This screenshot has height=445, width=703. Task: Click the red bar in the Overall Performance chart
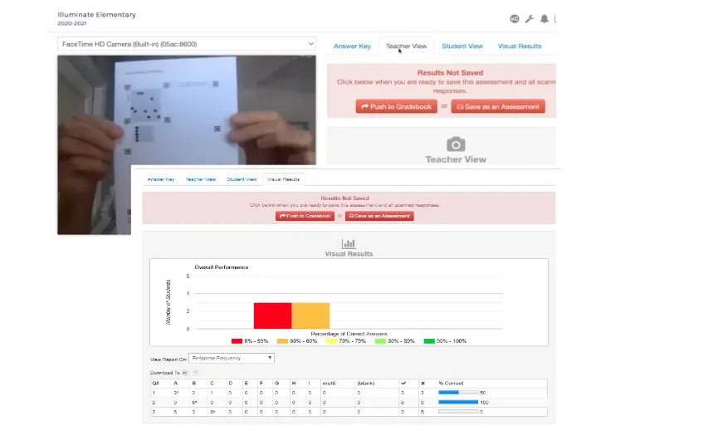pyautogui.click(x=272, y=315)
